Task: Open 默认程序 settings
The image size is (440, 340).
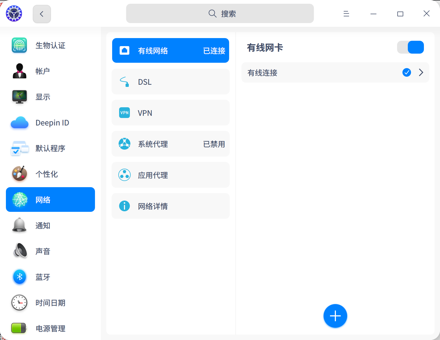Action: pyautogui.click(x=19, y=148)
